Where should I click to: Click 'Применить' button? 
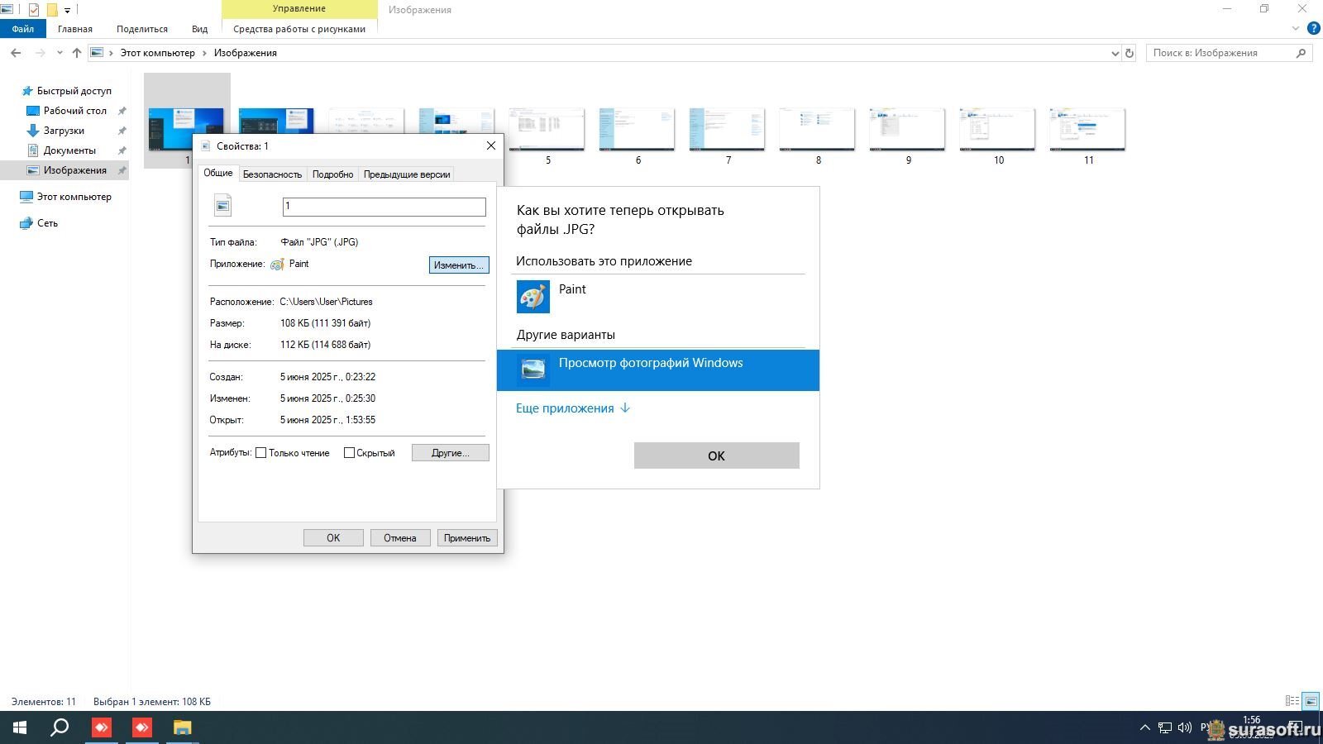467,538
